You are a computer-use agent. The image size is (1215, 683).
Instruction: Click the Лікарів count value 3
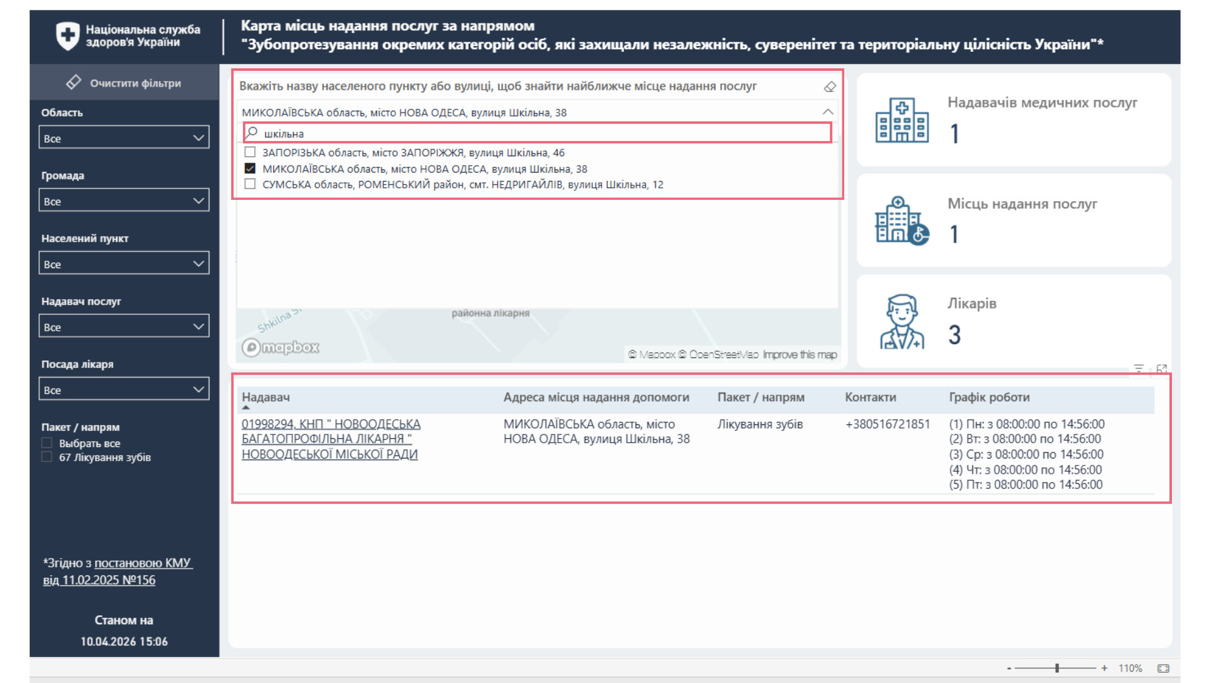954,335
